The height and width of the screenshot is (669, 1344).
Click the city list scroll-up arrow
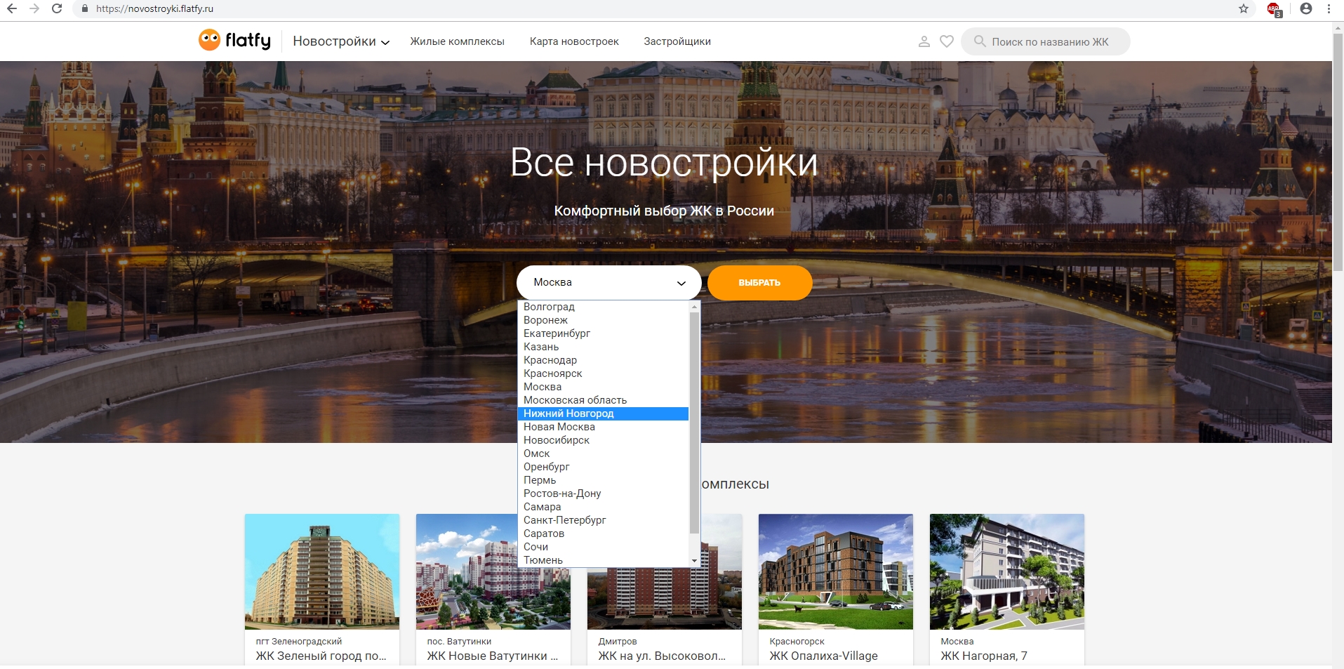(x=694, y=307)
